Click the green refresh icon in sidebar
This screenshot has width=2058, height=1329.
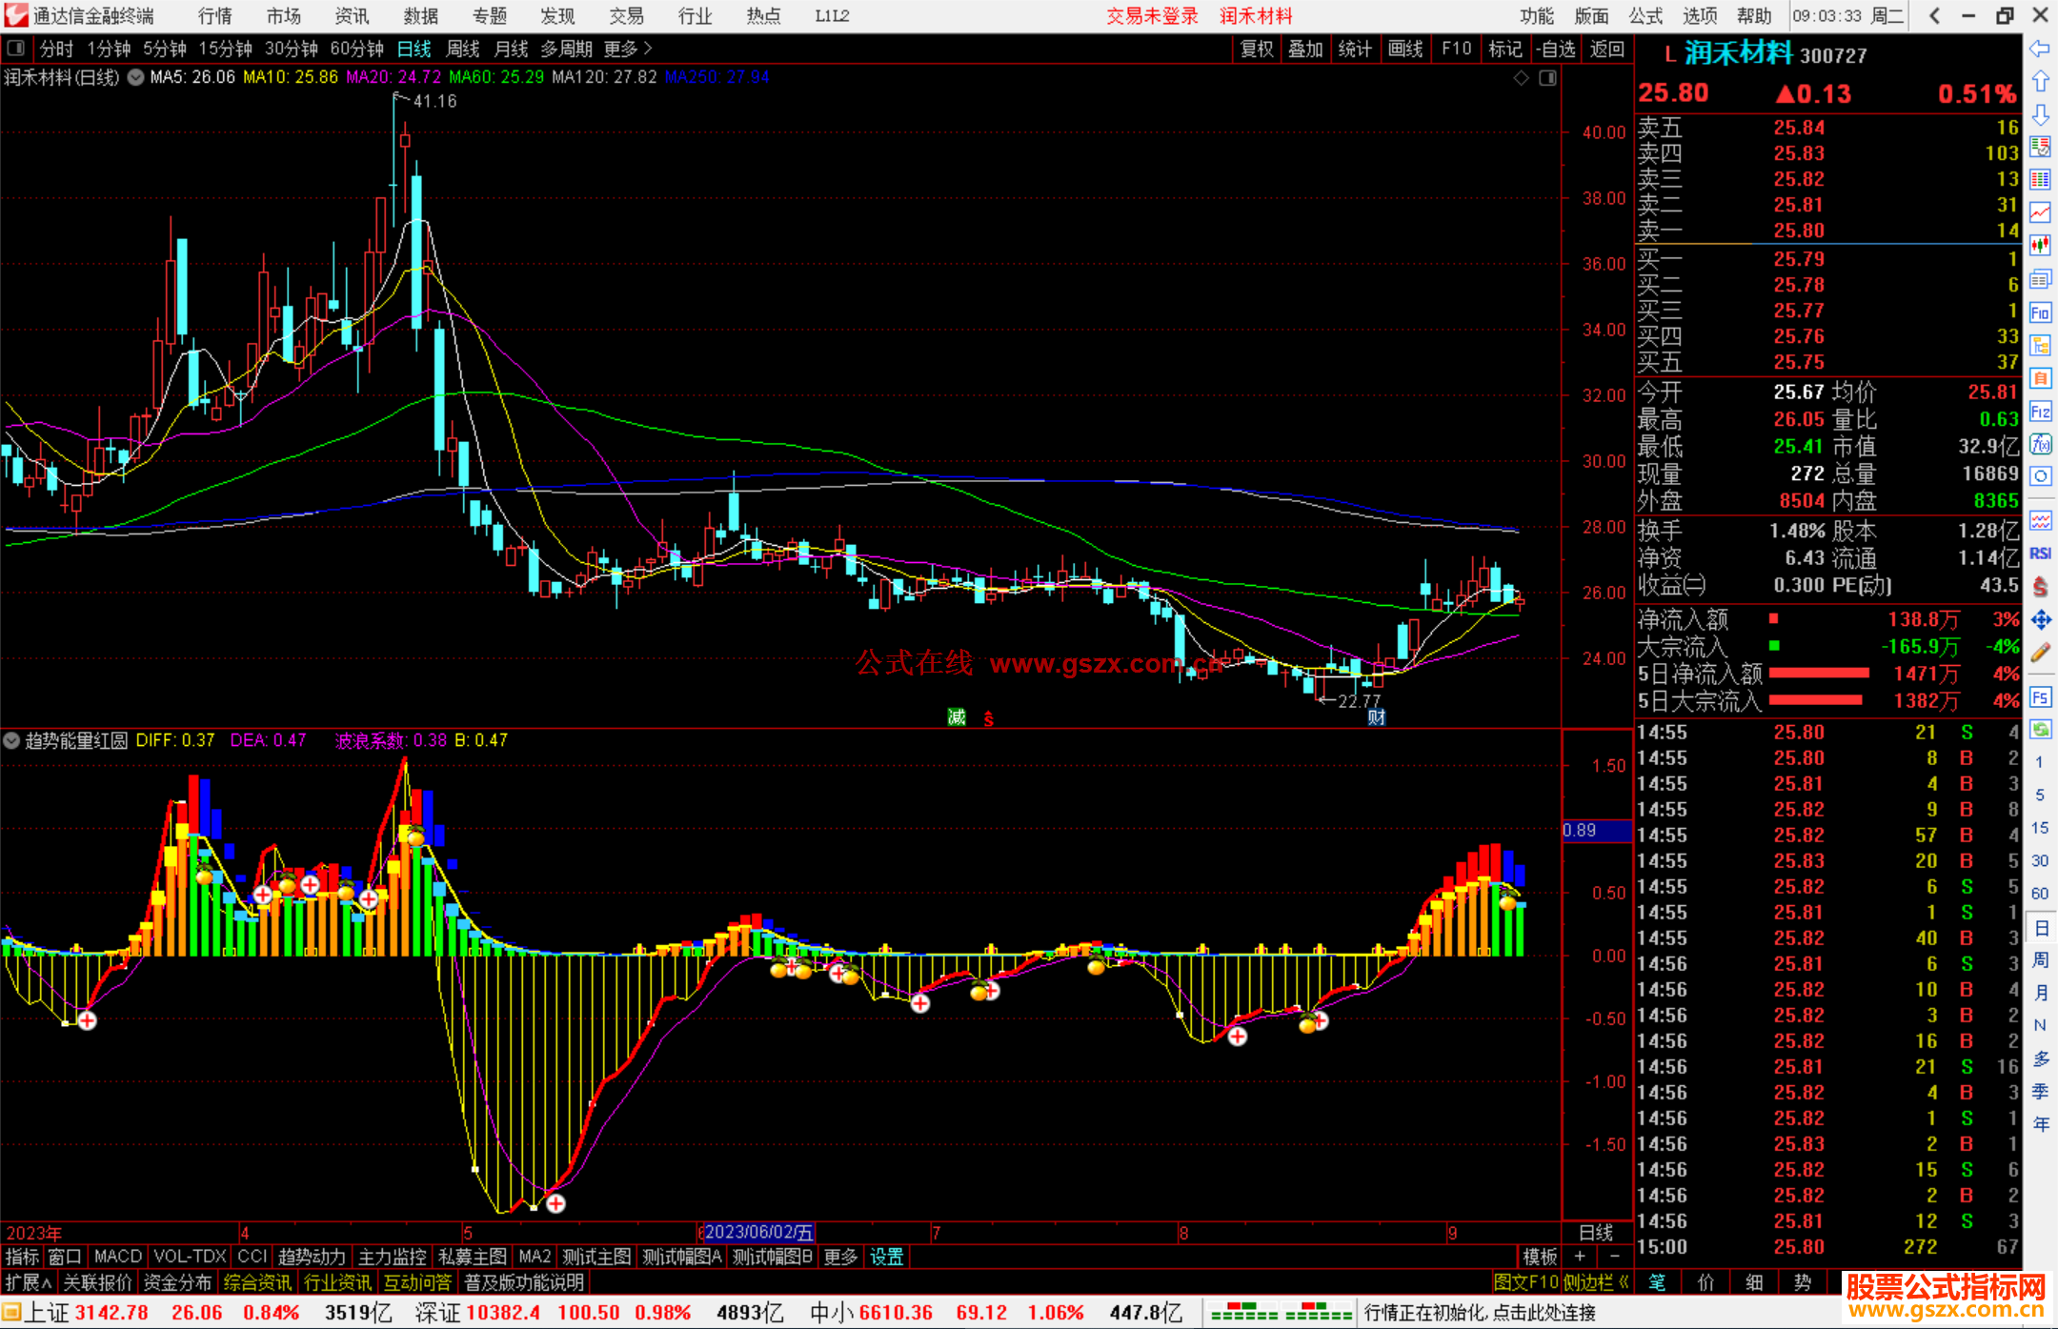pos(2040,730)
